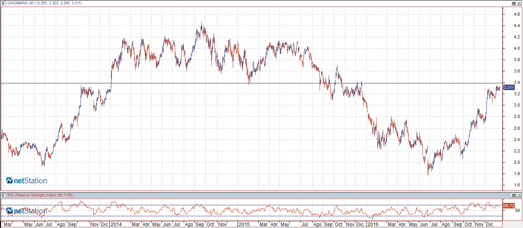Click the netStation logo in price chart

coord(27,181)
